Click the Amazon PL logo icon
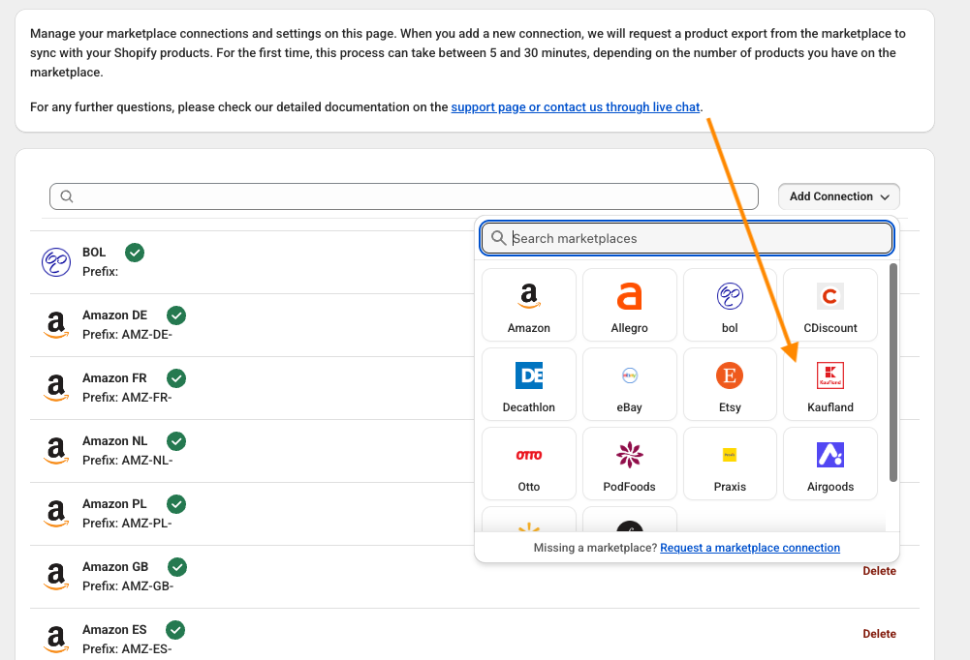This screenshot has width=970, height=660. point(56,514)
